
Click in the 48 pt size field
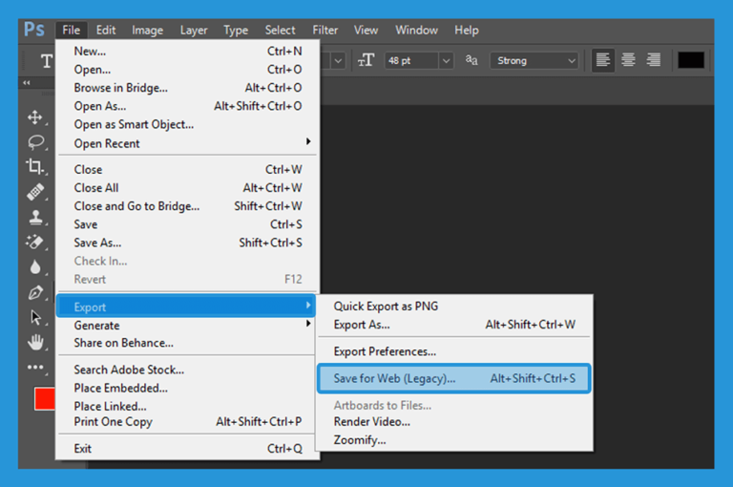(412, 61)
